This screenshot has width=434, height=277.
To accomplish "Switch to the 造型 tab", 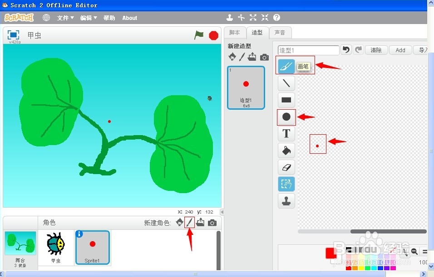I will pyautogui.click(x=257, y=33).
